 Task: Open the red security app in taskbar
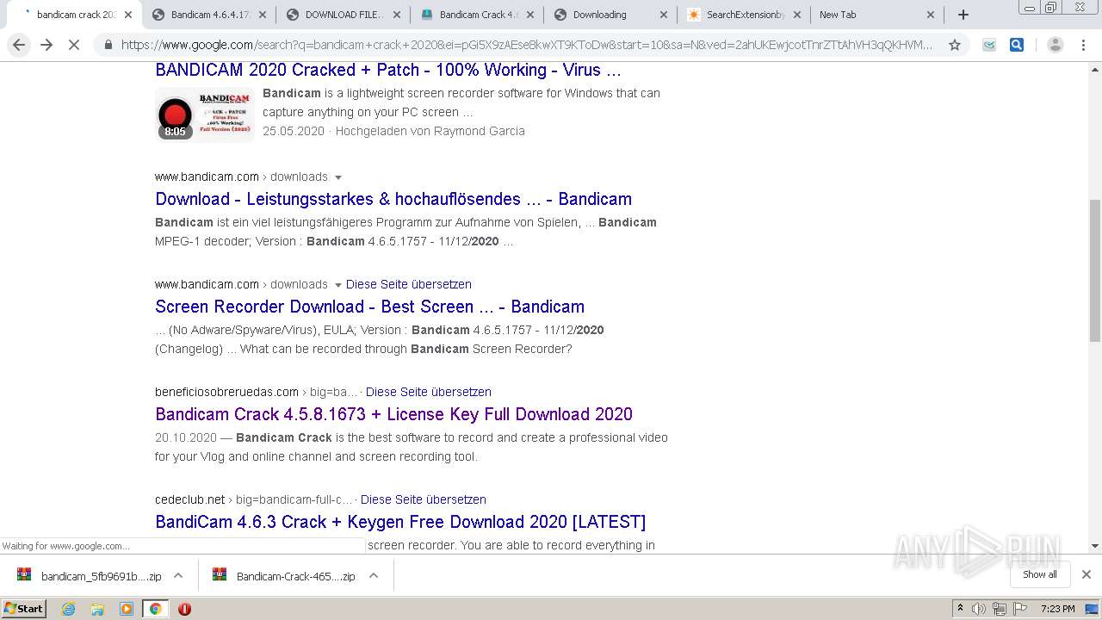click(x=184, y=609)
